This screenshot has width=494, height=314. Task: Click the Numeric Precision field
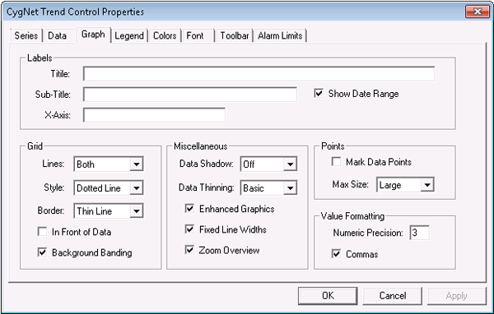[x=419, y=233]
